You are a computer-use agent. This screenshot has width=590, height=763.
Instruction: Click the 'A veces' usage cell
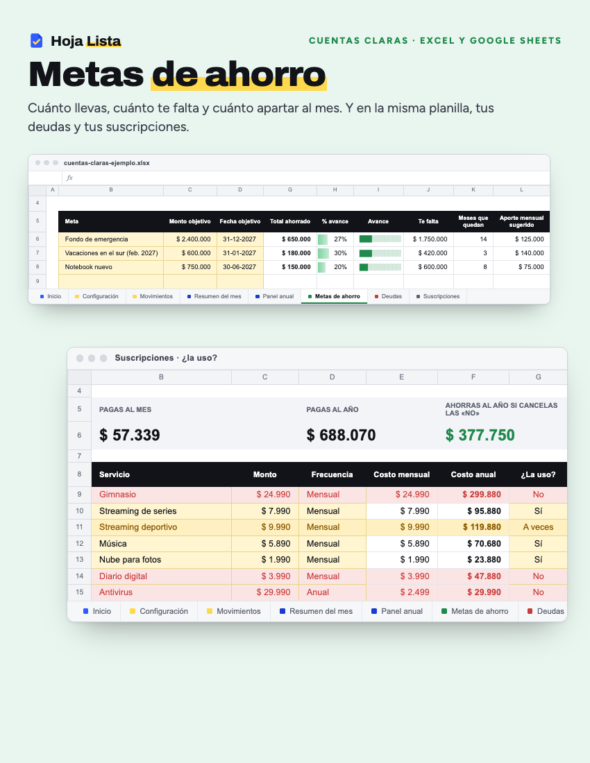click(538, 527)
